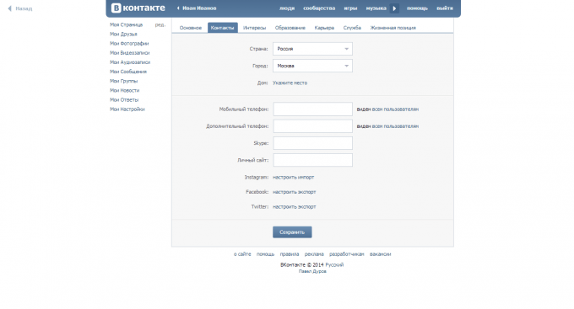Click into the Личный сайт field
The width and height of the screenshot is (574, 309).
(313, 160)
